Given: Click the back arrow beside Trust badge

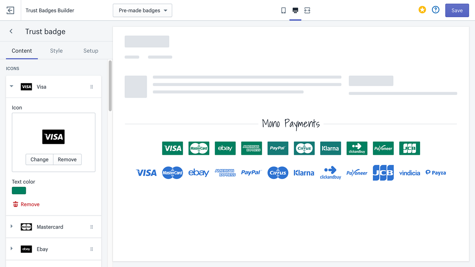Looking at the screenshot, I should (11, 31).
